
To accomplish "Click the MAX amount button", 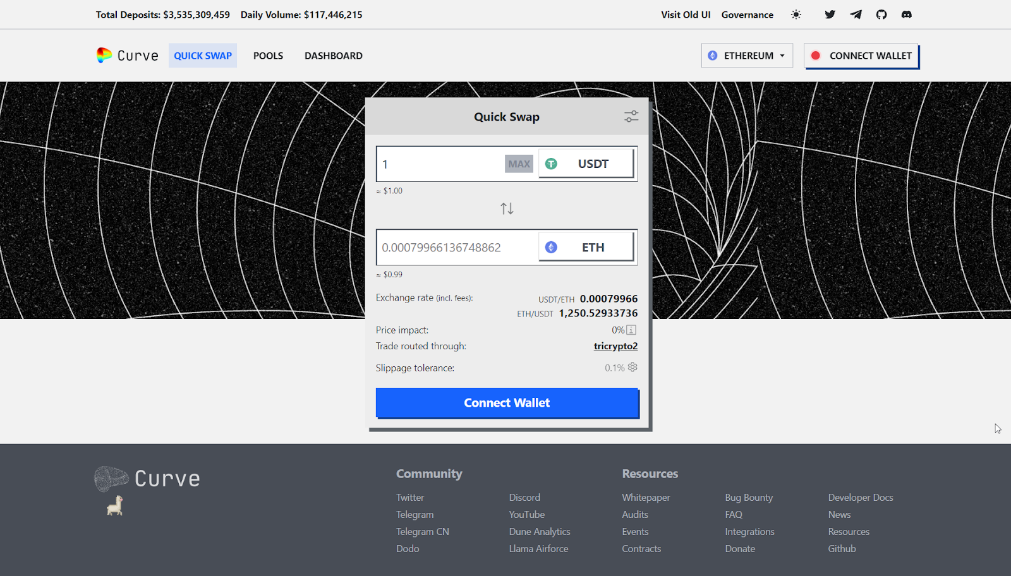I will pos(519,164).
